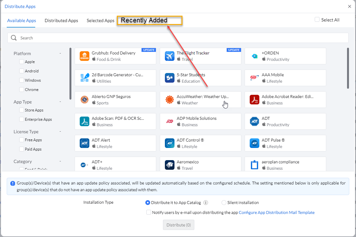Check Notify users by e-mail option
This screenshot has height=237, width=356.
149,212
